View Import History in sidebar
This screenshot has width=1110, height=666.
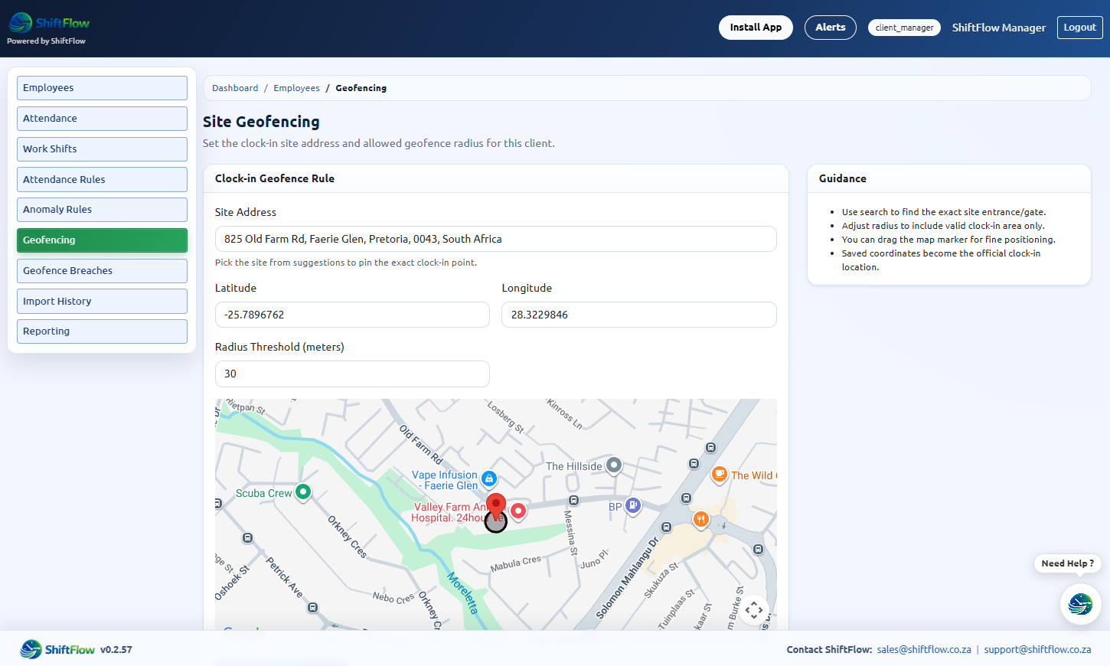click(102, 301)
